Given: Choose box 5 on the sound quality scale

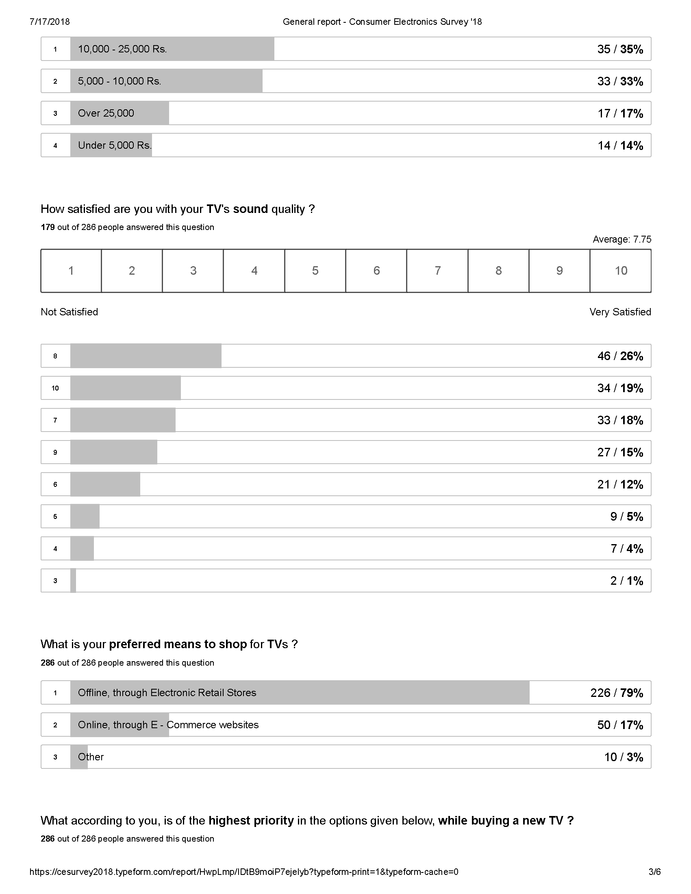Looking at the screenshot, I should coord(315,271).
